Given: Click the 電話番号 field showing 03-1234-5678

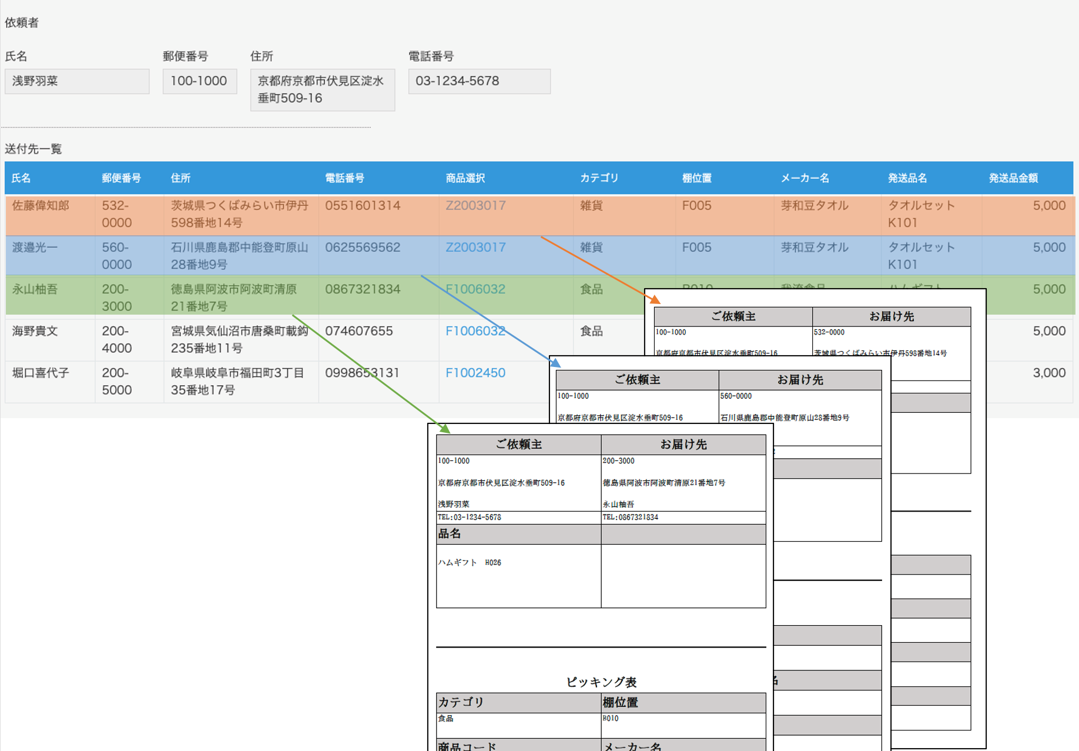Looking at the screenshot, I should (x=480, y=81).
